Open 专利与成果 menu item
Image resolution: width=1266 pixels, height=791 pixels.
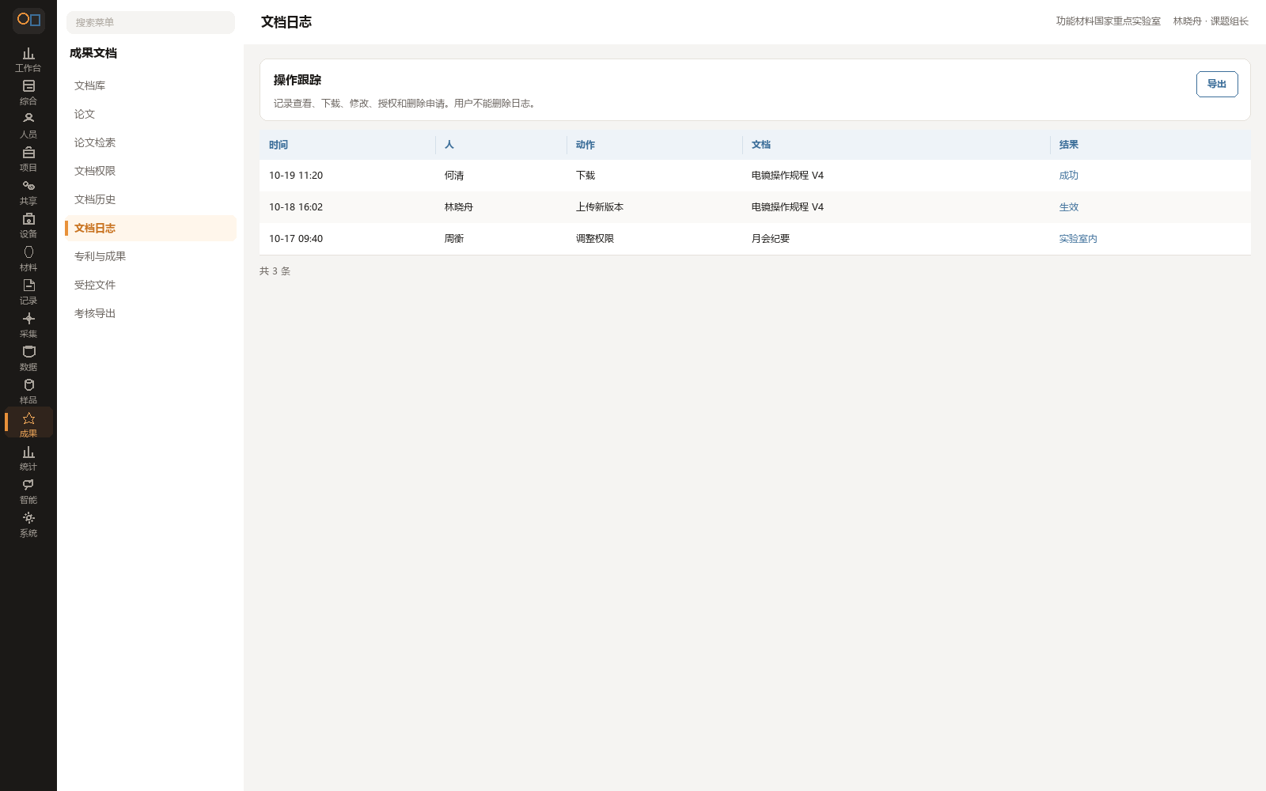[x=150, y=256]
